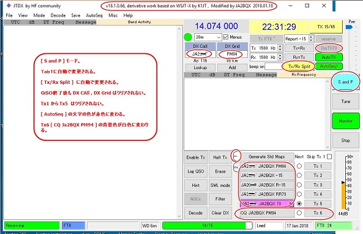Adjust the Report -15 spinner arrows
Viewport: 363px width, 234px height.
click(x=312, y=39)
